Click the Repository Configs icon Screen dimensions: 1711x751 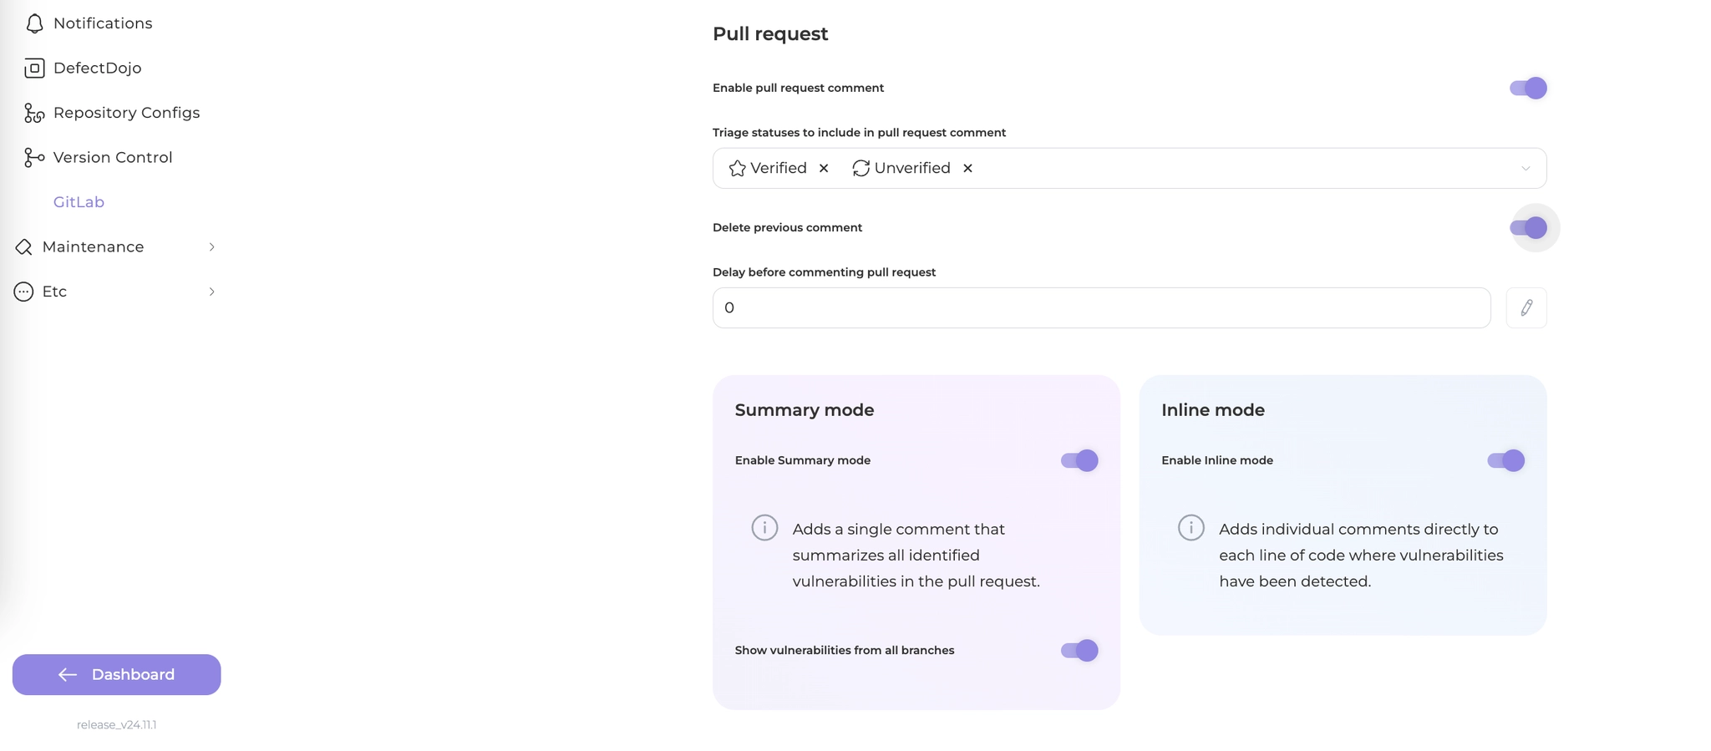point(34,113)
